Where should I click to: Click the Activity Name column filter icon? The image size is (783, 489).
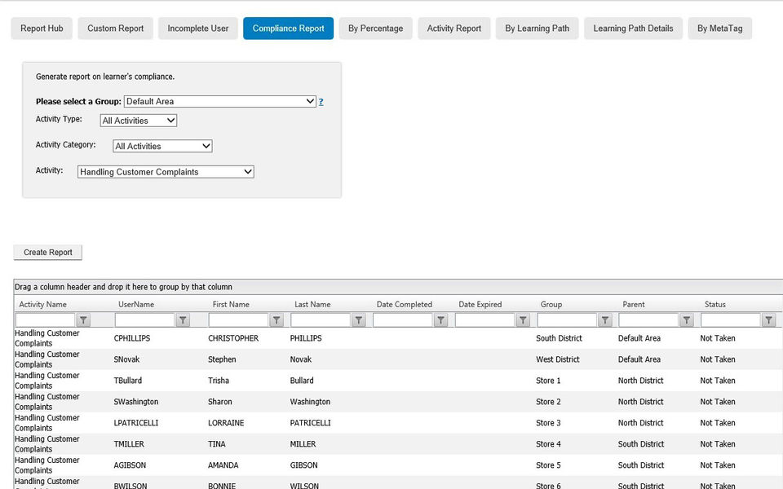83,319
